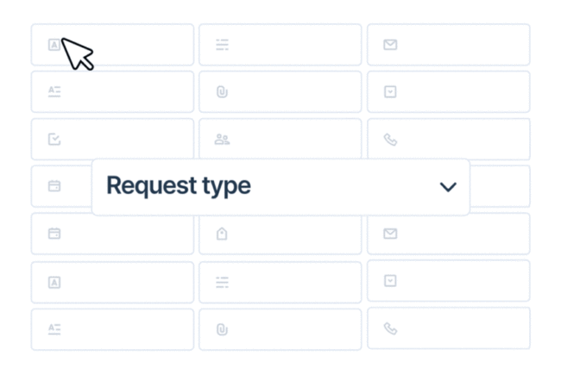
Task: Click the envelope icon in top row
Action: pos(390,45)
